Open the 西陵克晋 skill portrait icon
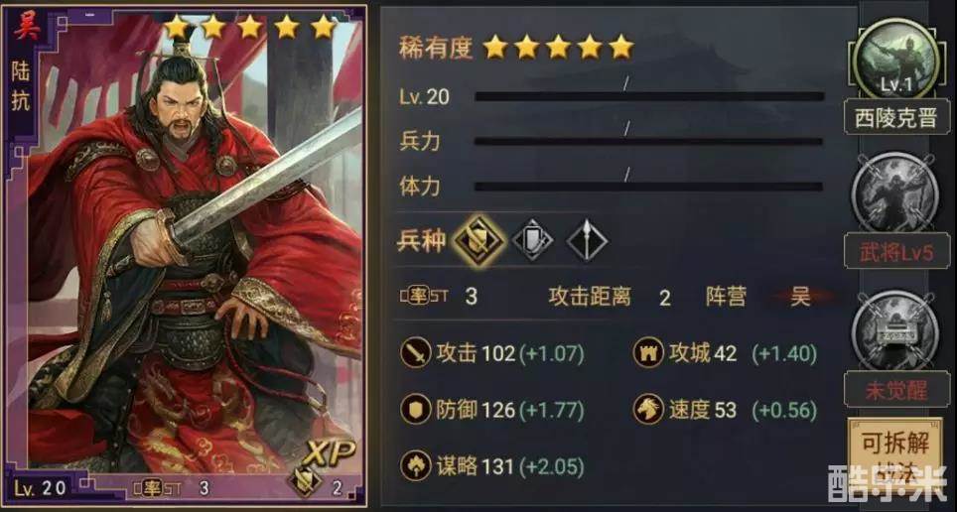 (x=894, y=60)
